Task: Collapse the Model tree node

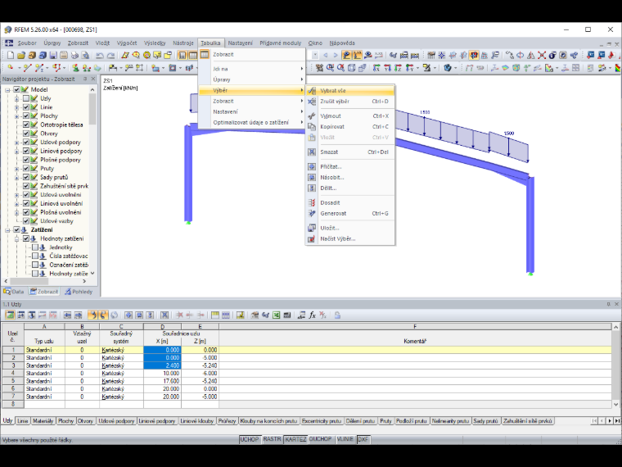Action: 7,90
